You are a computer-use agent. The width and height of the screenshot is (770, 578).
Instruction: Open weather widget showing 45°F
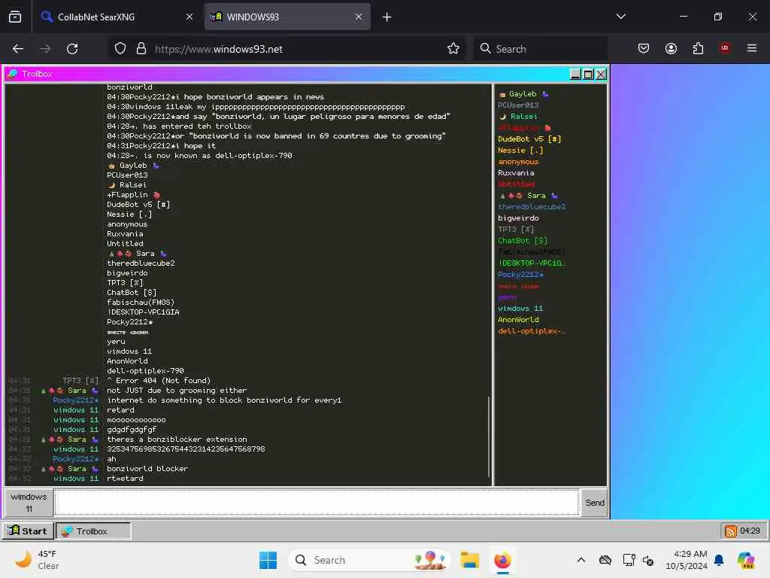(x=37, y=560)
